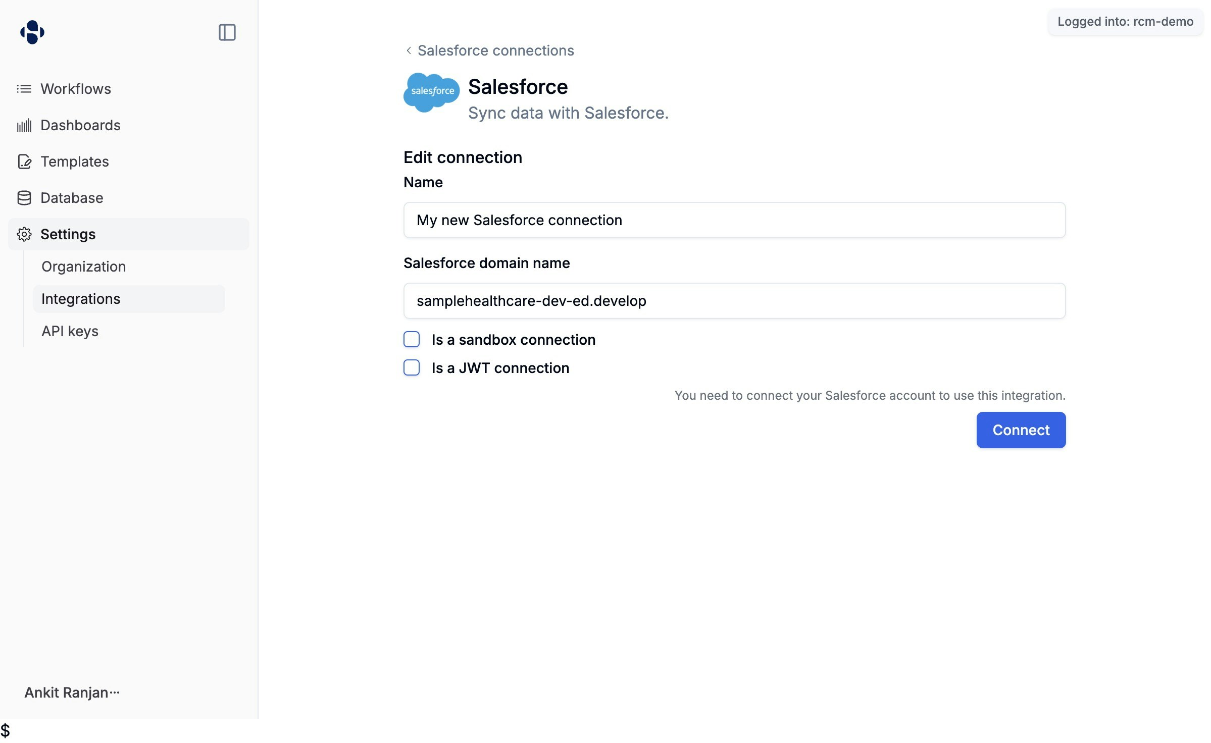Expand the Ankit Ranjan account menu
1211x743 pixels.
pyautogui.click(x=71, y=692)
